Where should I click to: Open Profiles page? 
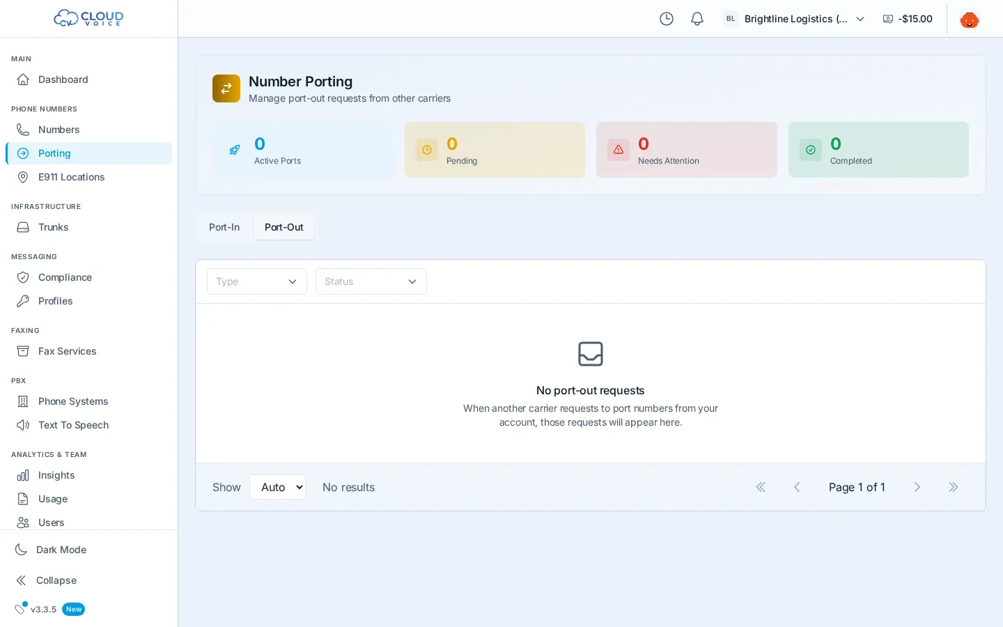[88, 301]
